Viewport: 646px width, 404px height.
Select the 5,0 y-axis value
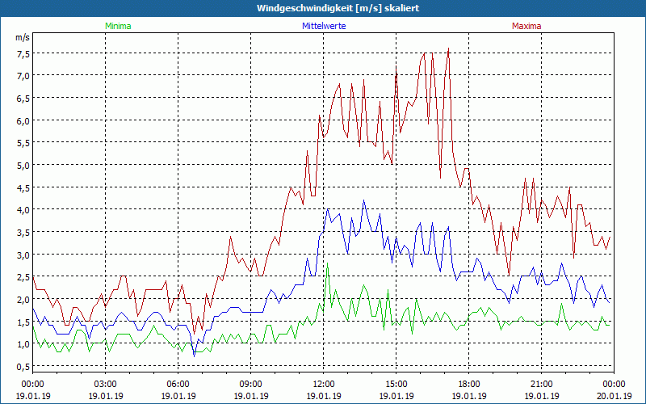22,165
